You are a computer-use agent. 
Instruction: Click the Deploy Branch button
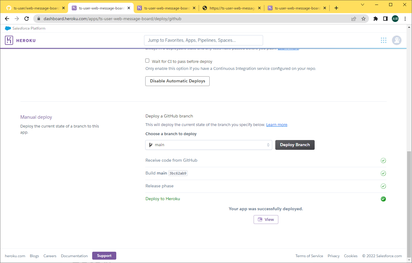[295, 145]
